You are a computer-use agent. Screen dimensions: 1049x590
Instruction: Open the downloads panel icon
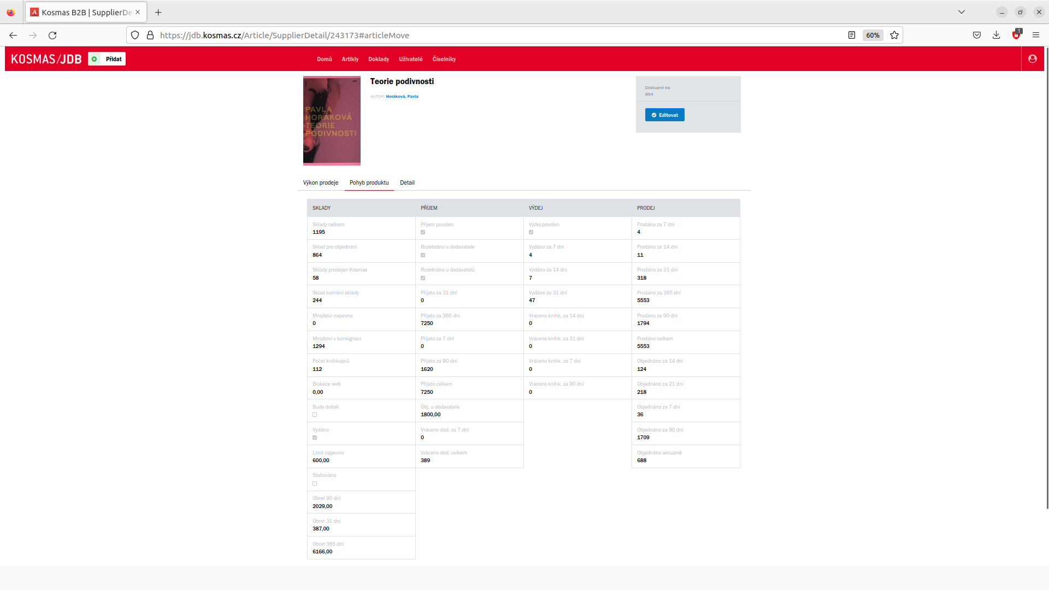click(x=996, y=35)
